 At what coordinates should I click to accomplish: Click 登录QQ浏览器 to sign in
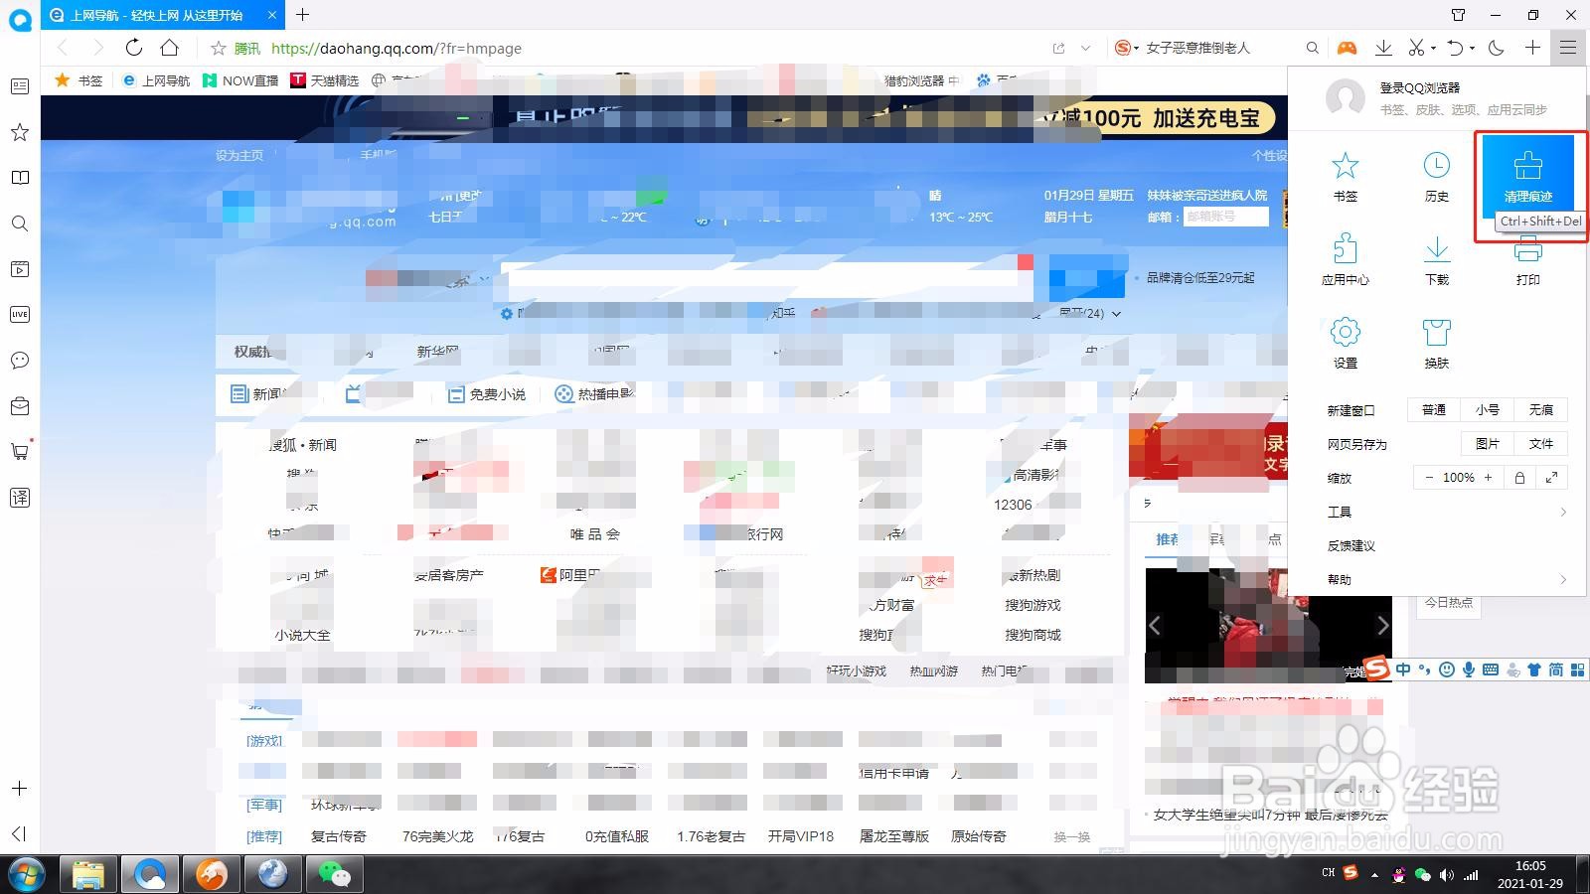[x=1421, y=87]
